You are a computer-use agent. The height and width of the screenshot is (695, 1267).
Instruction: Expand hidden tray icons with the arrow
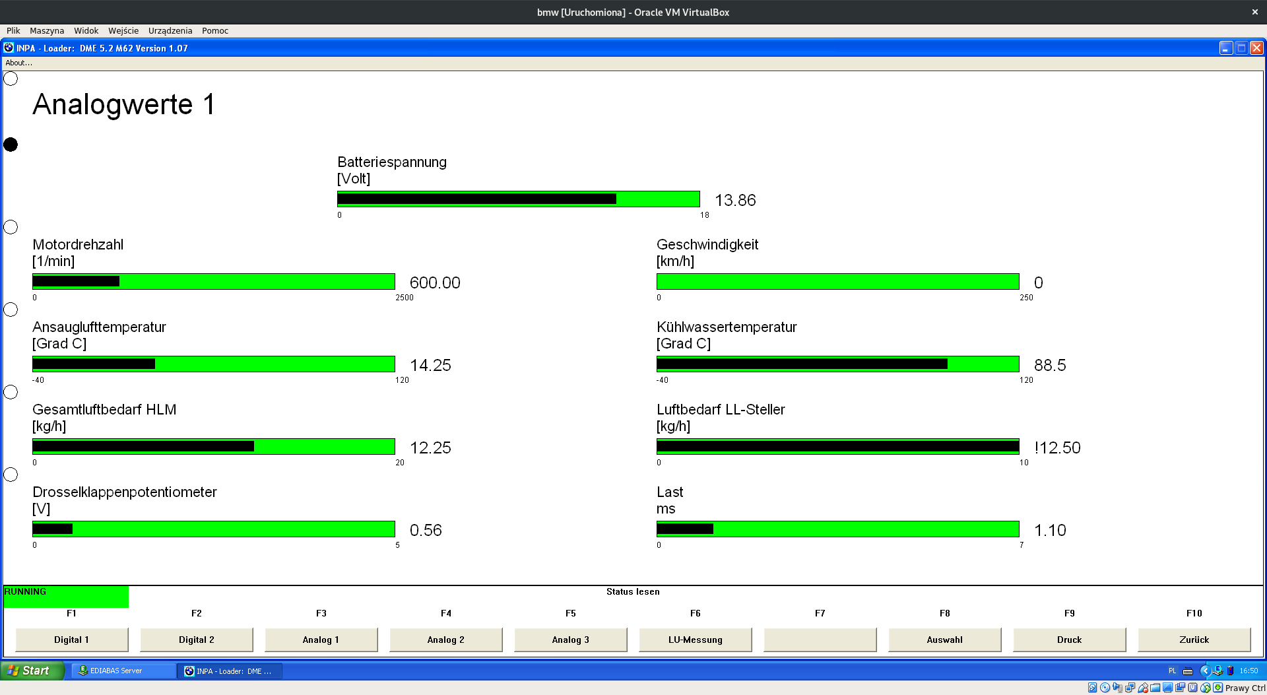point(1204,671)
